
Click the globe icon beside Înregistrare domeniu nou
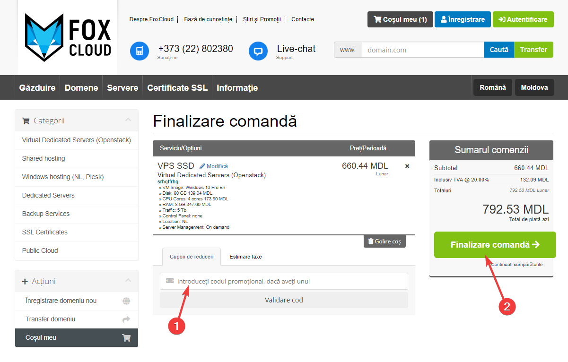[126, 301]
